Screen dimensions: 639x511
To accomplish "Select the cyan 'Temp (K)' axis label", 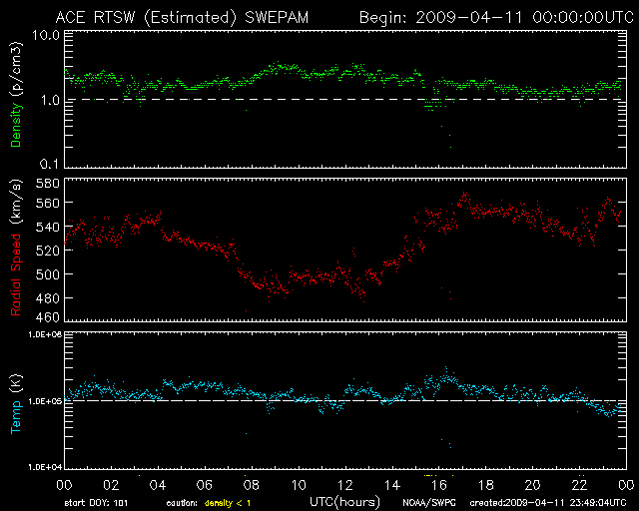I will click(x=16, y=403).
